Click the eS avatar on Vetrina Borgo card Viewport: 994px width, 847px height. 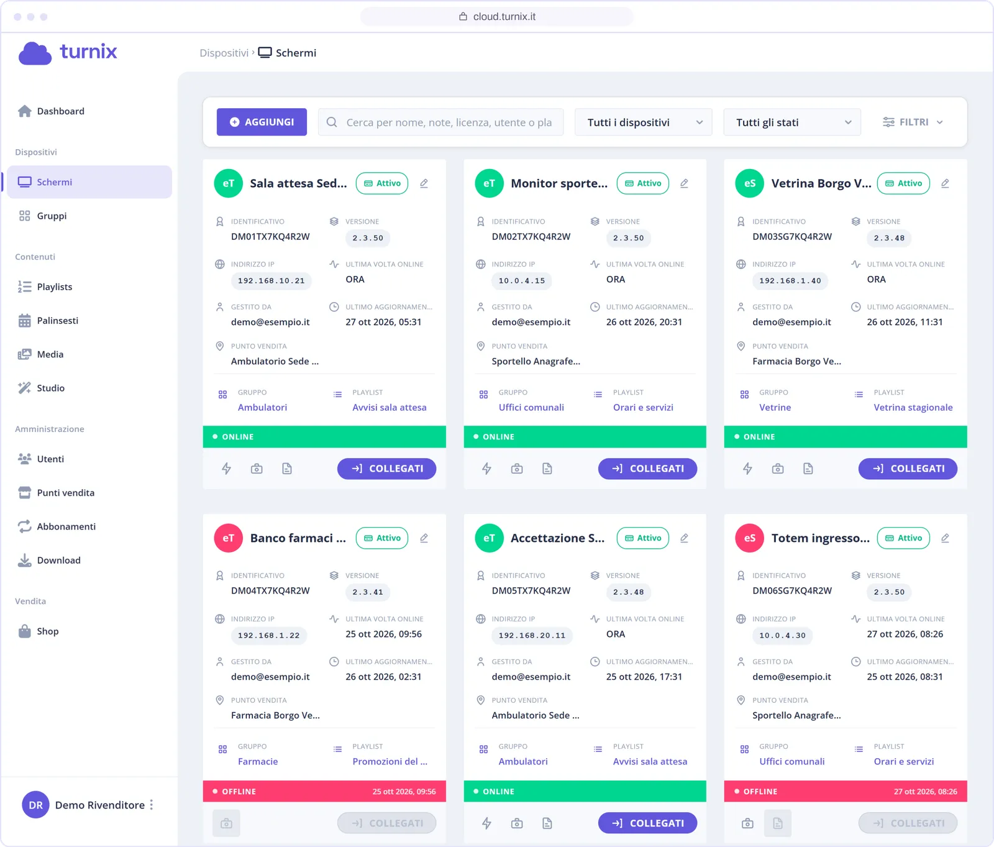(750, 183)
